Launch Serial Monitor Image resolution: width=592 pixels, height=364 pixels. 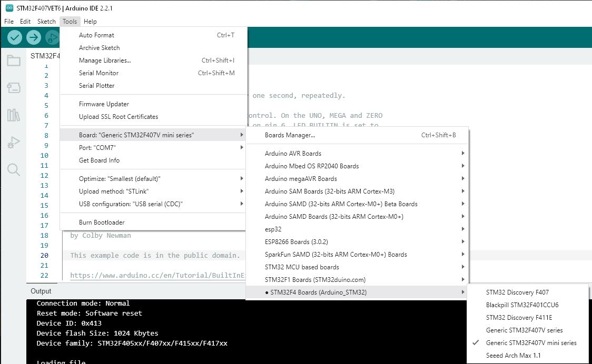153,73
